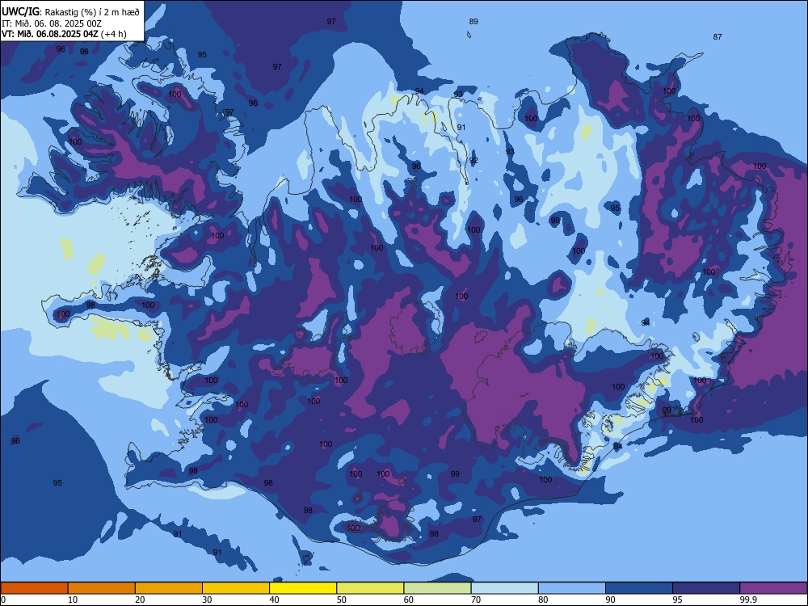This screenshot has height=606, width=808.
Task: Click the title text 'UWC/IG: Rakastig (%) í 2 m hæð'
Action: click(70, 12)
